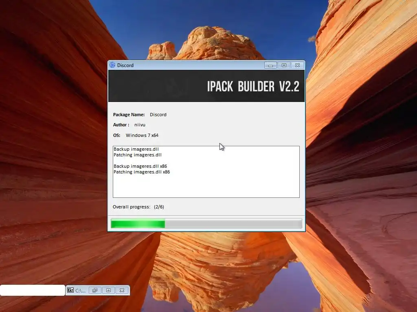Image resolution: width=417 pixels, height=312 pixels.
Task: Click the author name 'niivu'
Action: (140, 125)
